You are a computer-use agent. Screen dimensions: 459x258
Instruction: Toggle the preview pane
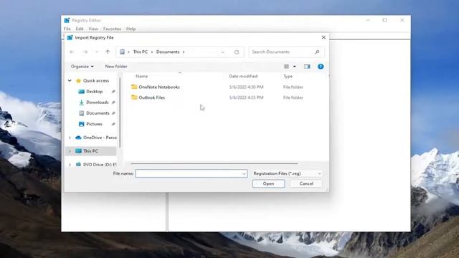coord(307,67)
